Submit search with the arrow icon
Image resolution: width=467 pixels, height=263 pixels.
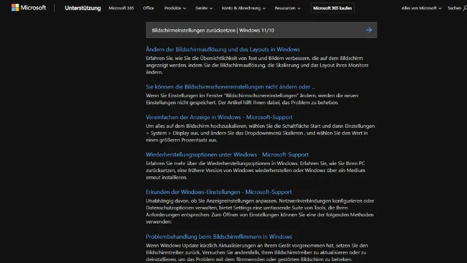369,30
